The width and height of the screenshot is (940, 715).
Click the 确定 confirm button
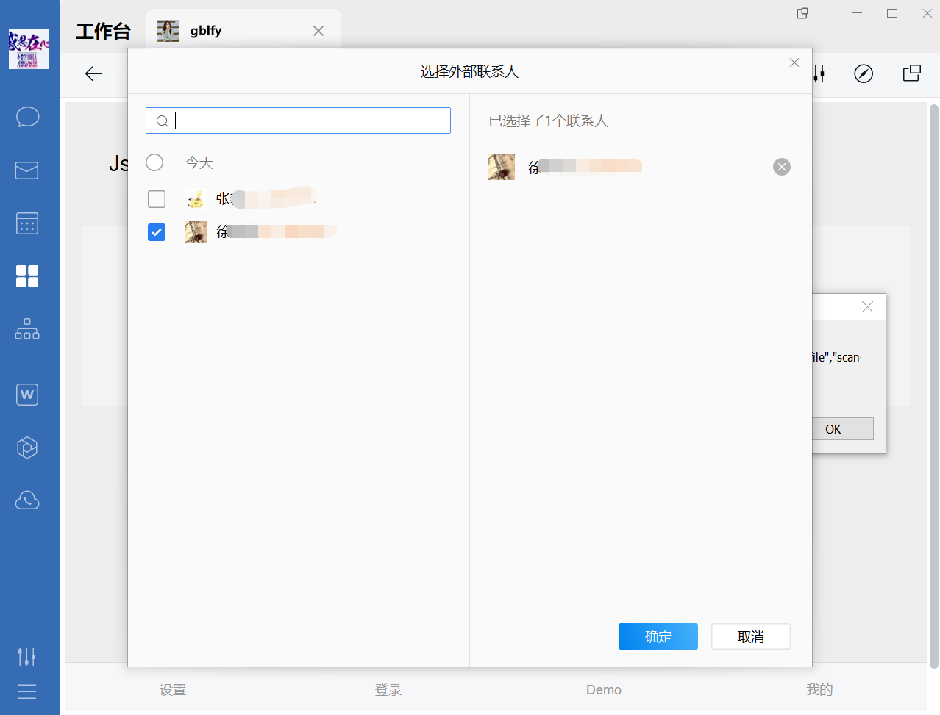[x=658, y=636]
